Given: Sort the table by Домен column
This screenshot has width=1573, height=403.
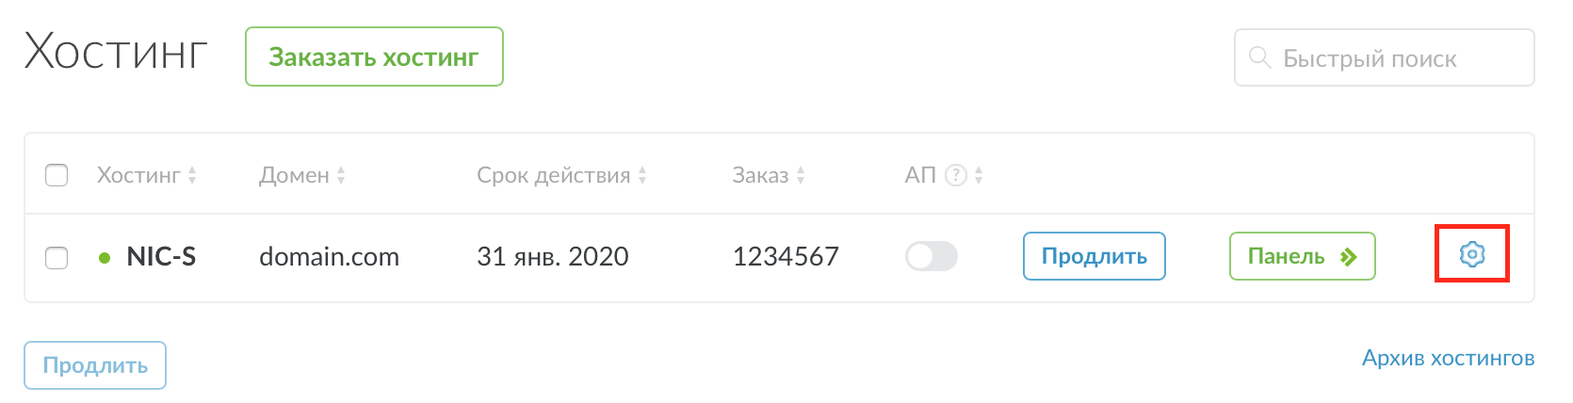Looking at the screenshot, I should point(341,175).
